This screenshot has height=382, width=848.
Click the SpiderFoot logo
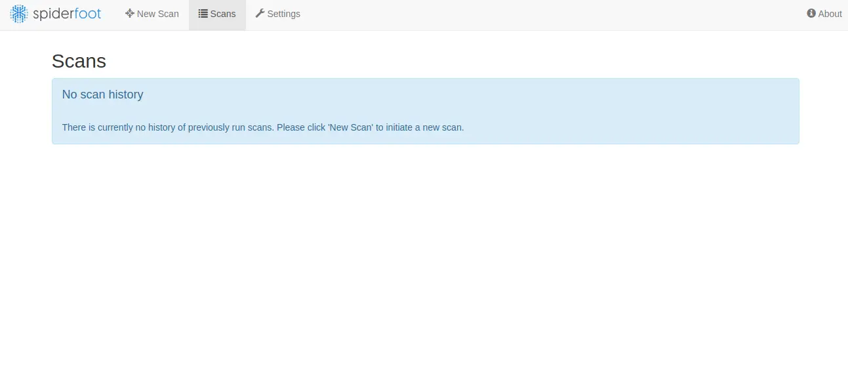coord(56,14)
